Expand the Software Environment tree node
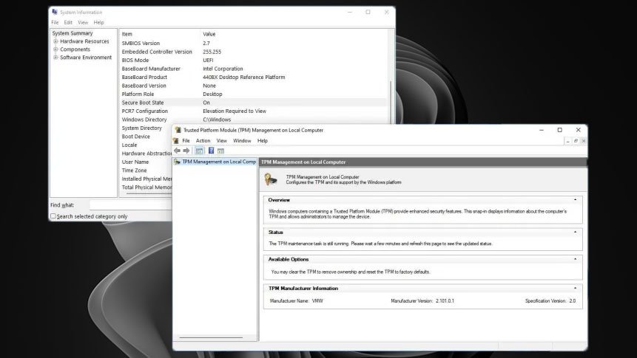The image size is (637, 358). 55,58
